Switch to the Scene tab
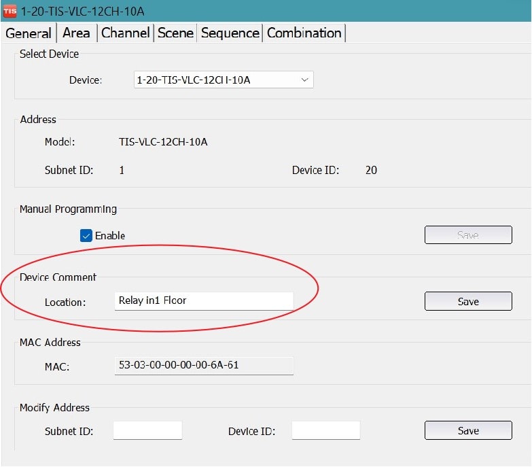Image resolution: width=532 pixels, height=467 pixels. (175, 33)
